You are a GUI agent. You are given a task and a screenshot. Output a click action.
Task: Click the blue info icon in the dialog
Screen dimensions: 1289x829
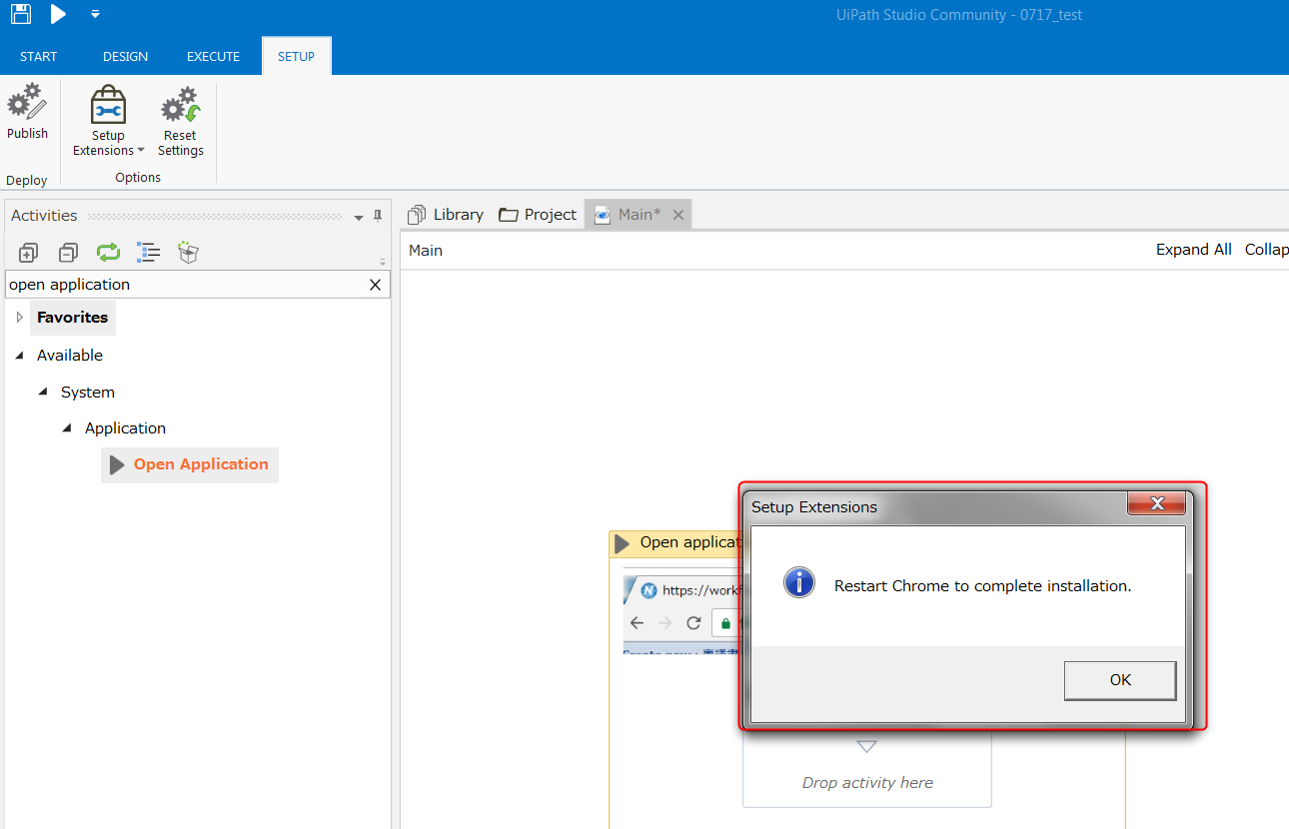click(799, 582)
